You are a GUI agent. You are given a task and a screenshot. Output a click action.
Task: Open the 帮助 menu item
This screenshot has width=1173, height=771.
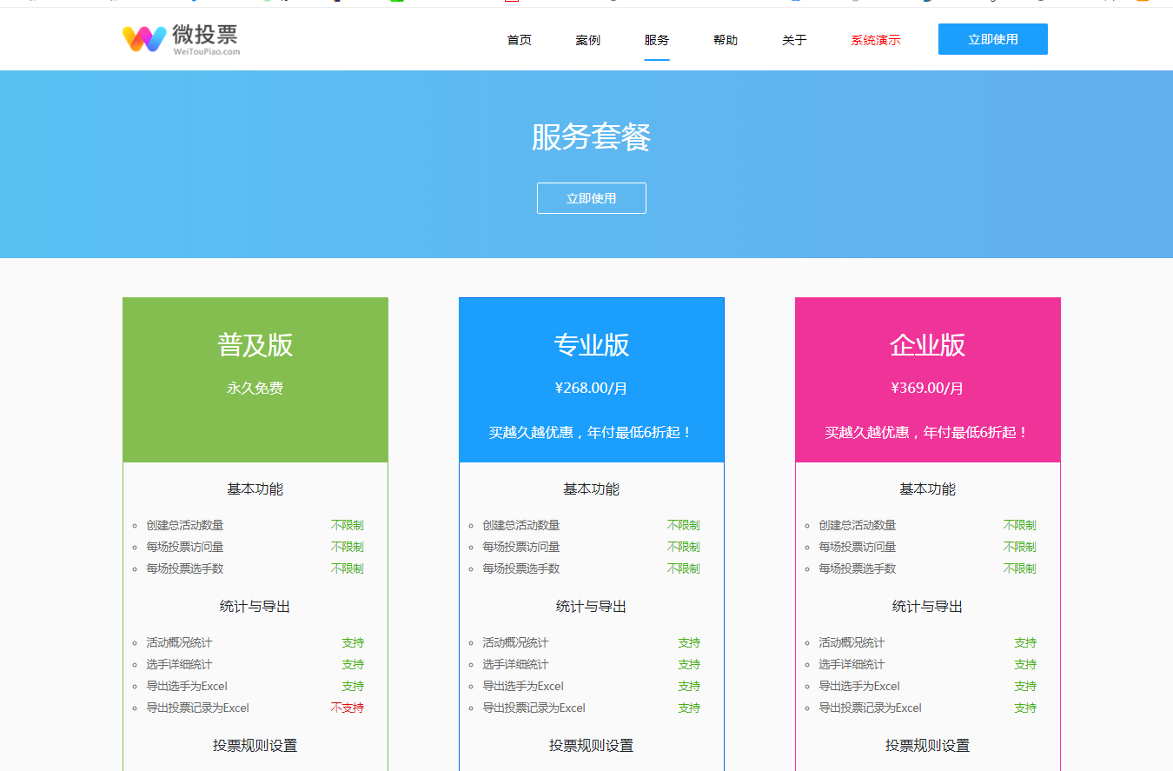point(726,40)
